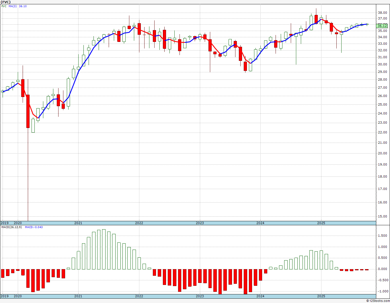390x303 pixels.
Task: Click the 23.00 price axis label
Action: [x=382, y=123]
